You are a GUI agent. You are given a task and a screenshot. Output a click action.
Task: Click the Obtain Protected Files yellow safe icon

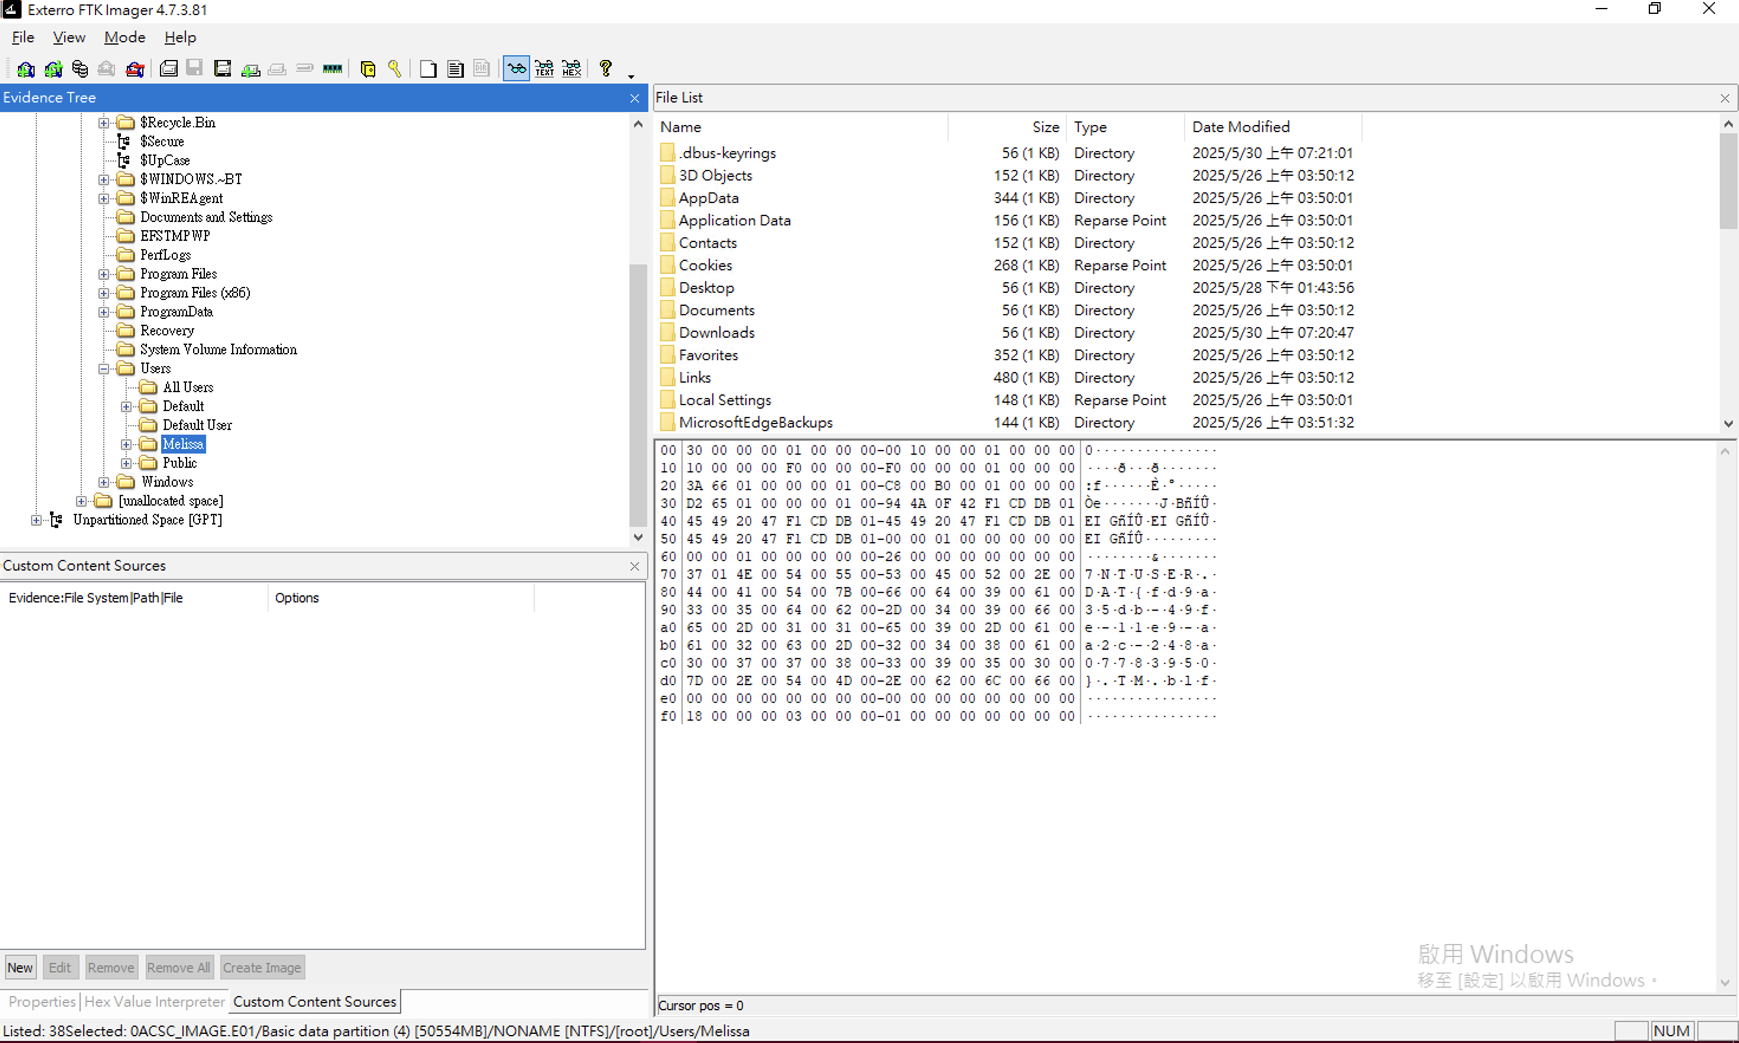pyautogui.click(x=368, y=69)
